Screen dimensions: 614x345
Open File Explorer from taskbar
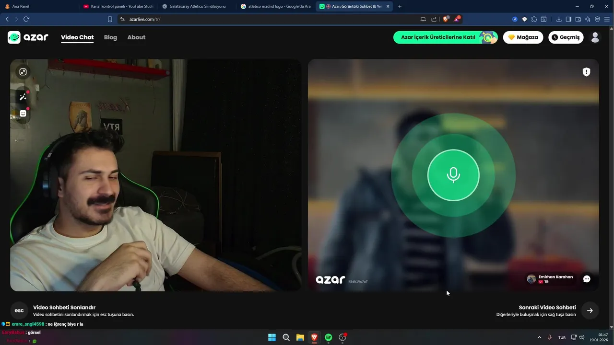click(x=300, y=337)
